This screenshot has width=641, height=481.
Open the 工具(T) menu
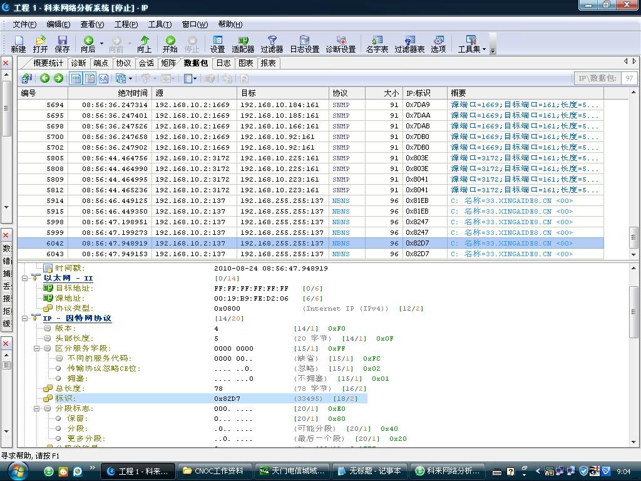pos(159,24)
